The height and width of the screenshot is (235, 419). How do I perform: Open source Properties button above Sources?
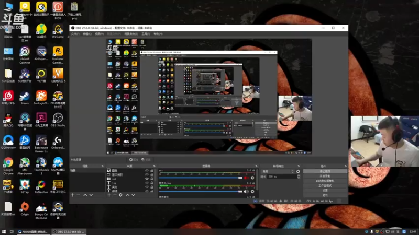click(x=134, y=160)
